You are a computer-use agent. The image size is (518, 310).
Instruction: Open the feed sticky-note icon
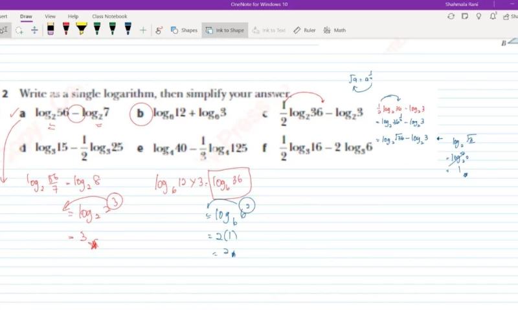click(x=465, y=16)
